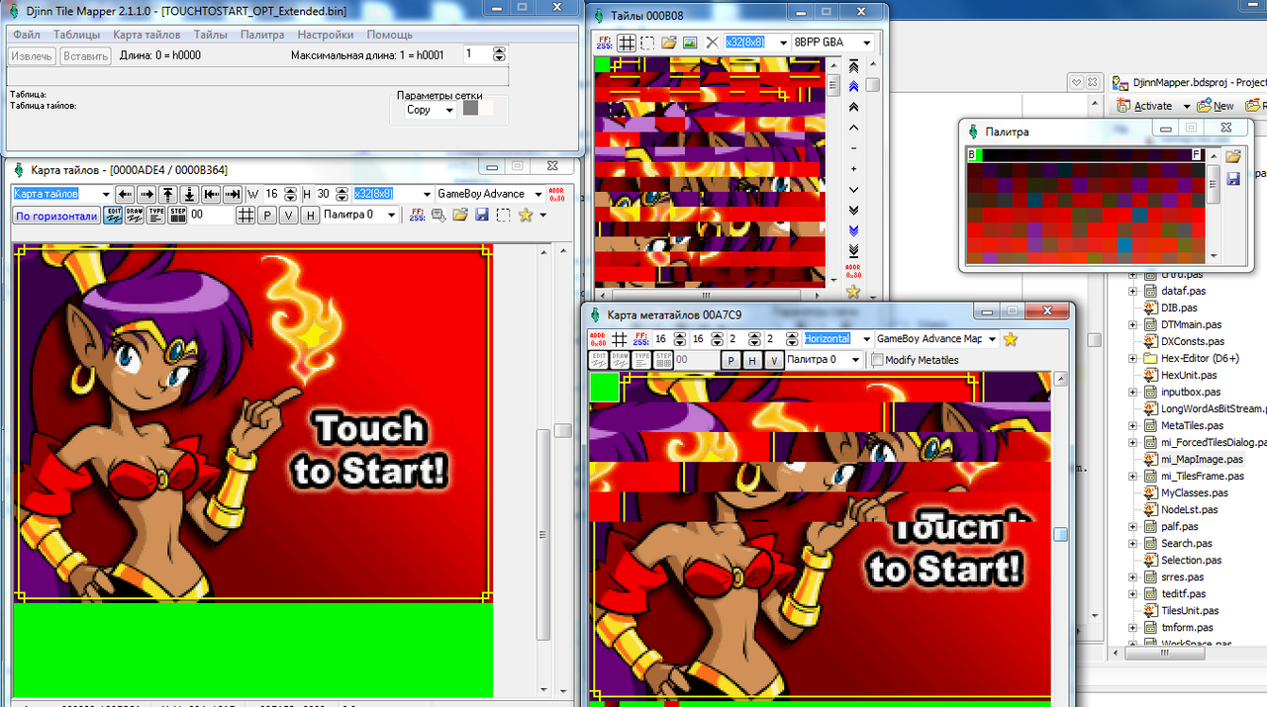Click the star icon in Тайлы window
Image resolution: width=1267 pixels, height=707 pixels.
(x=853, y=293)
